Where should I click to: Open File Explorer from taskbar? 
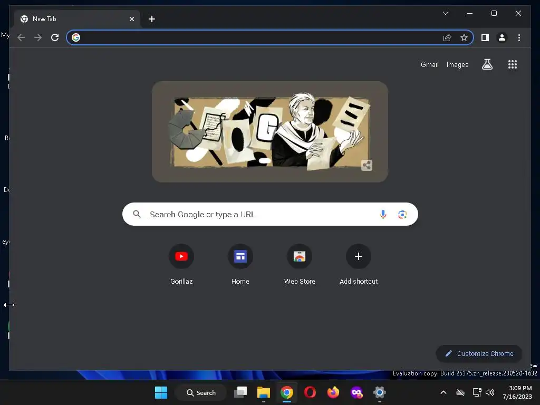264,392
